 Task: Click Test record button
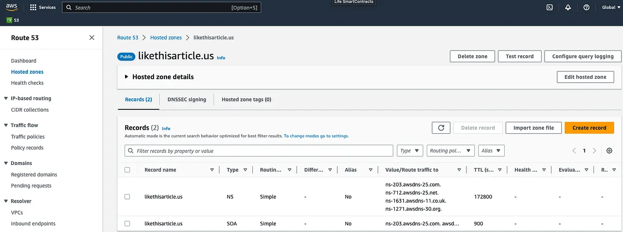click(x=520, y=56)
